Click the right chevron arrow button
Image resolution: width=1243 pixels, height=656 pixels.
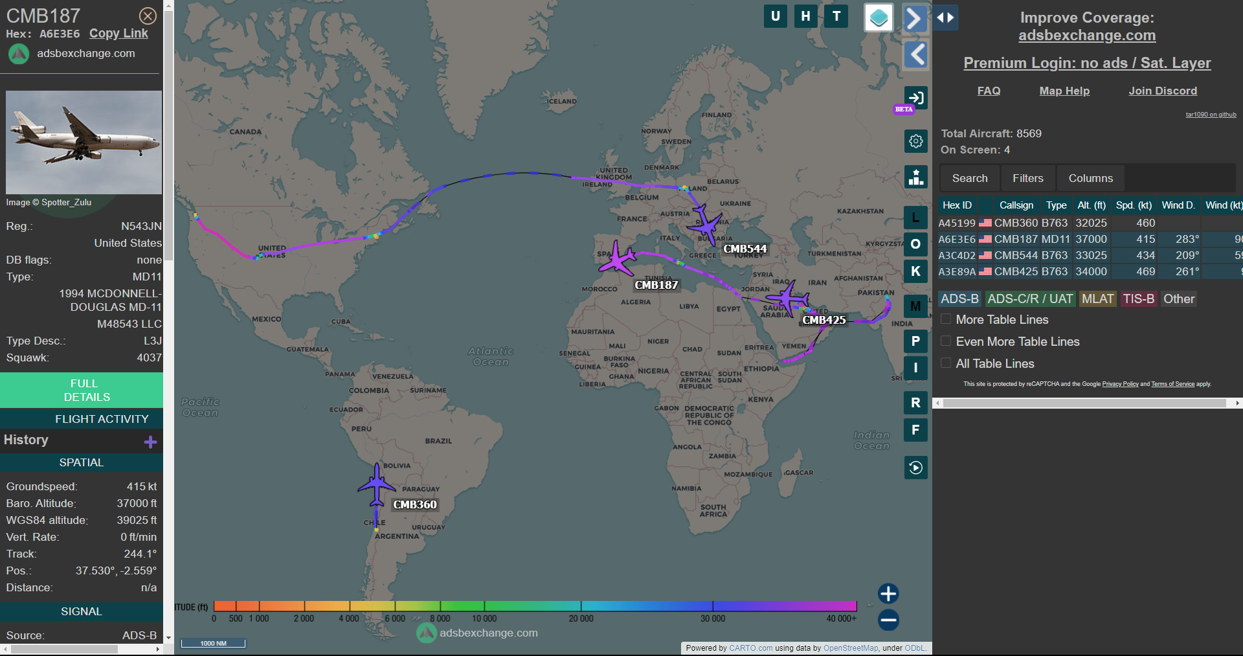coord(915,18)
